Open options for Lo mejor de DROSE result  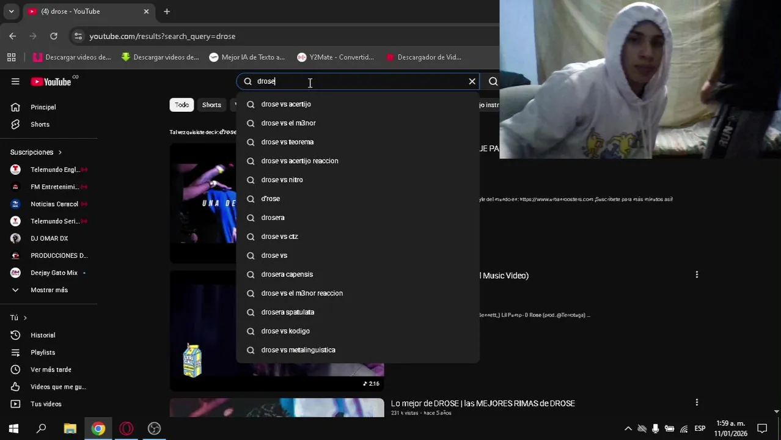(x=697, y=402)
